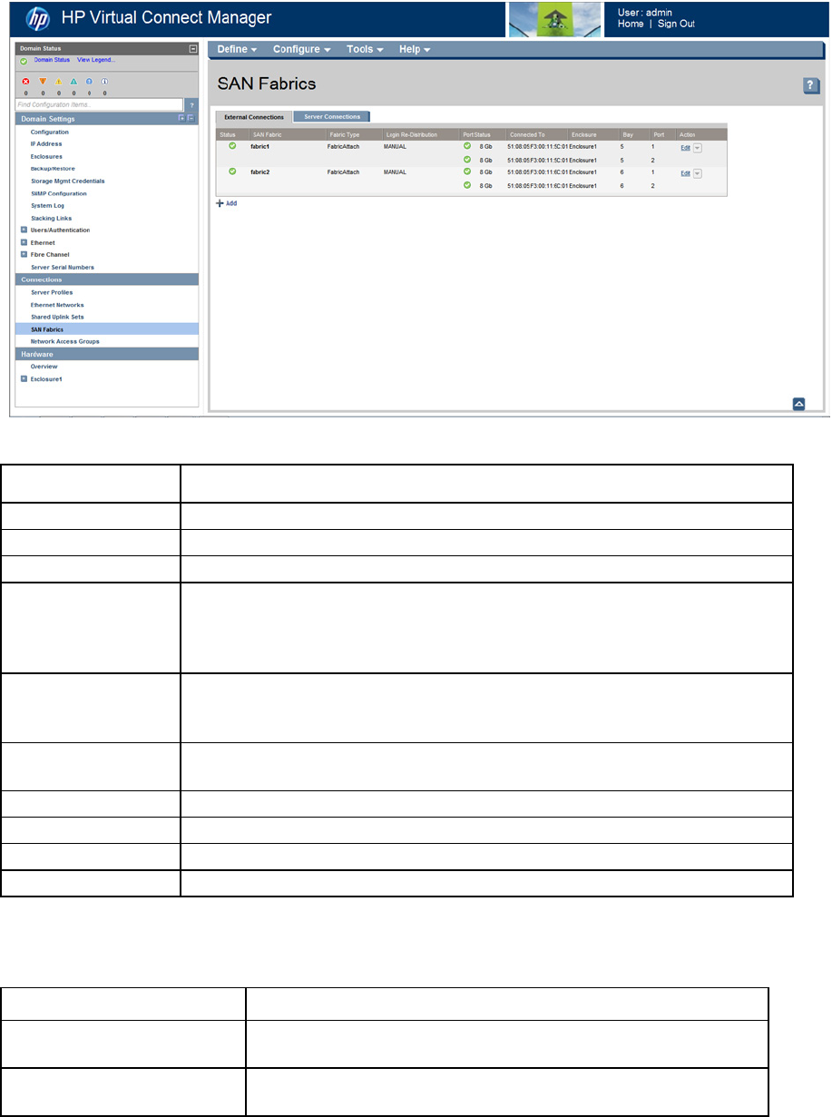Click fabric2 green status icon
This screenshot has height=1117, width=832.
coord(232,171)
